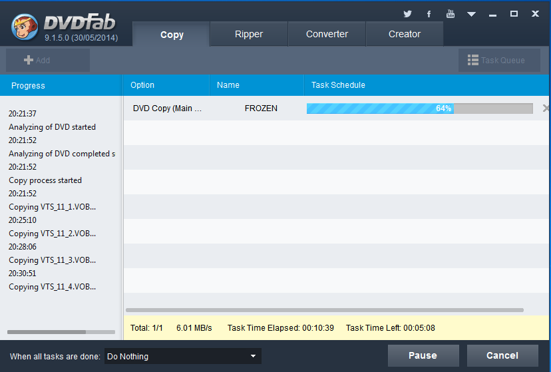Select the FROZEN task name
The height and width of the screenshot is (372, 551).
[x=261, y=108]
